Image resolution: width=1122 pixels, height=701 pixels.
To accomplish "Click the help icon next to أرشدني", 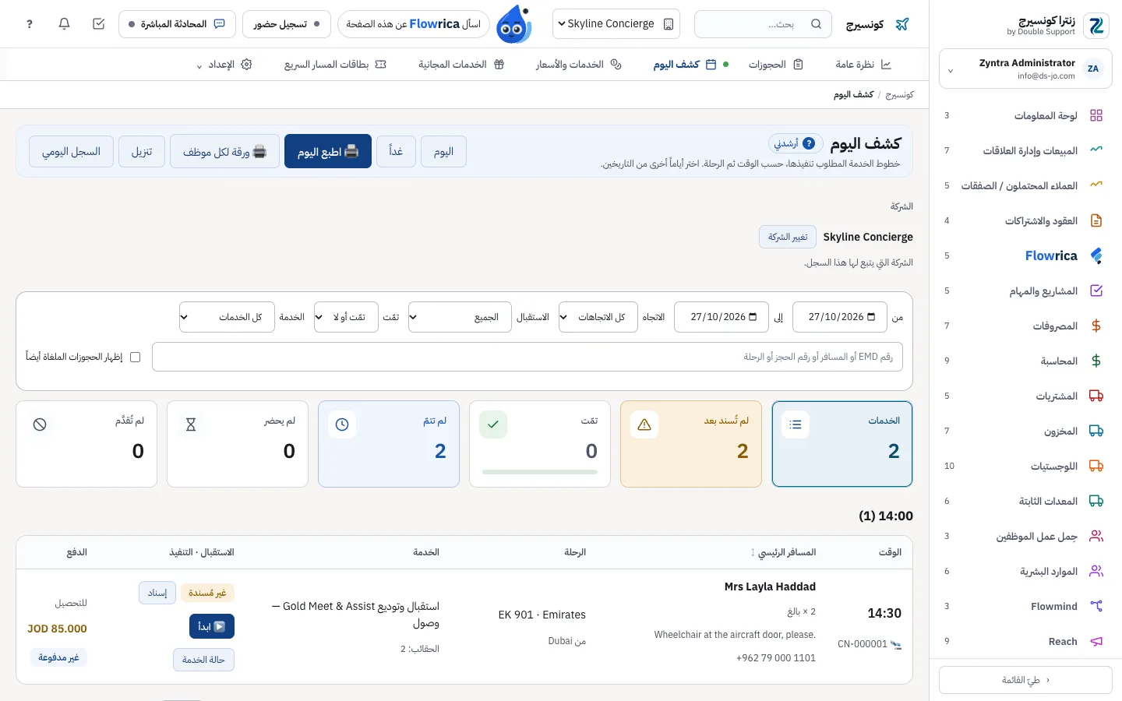I will [x=809, y=143].
